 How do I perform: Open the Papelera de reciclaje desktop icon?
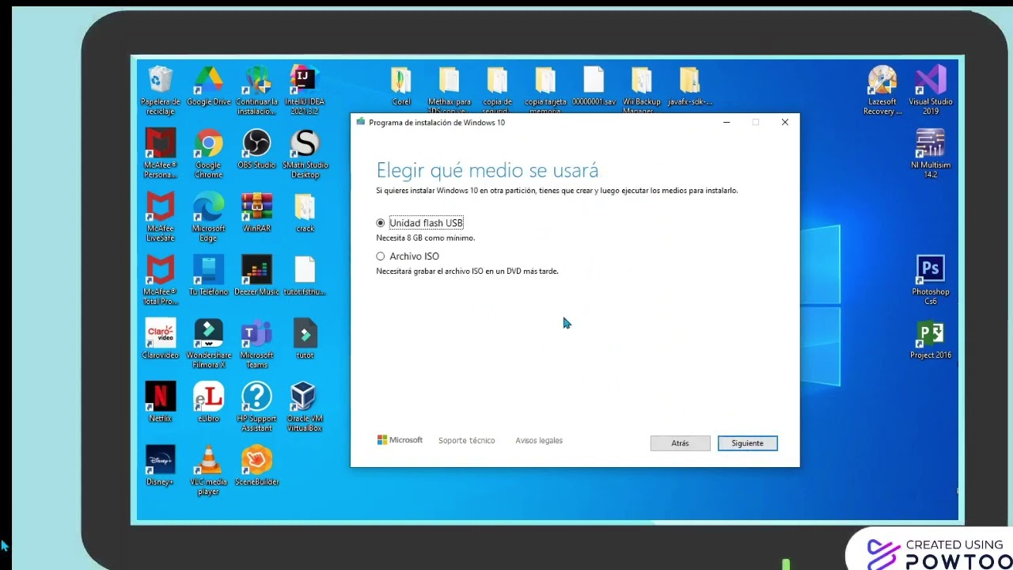click(x=161, y=80)
